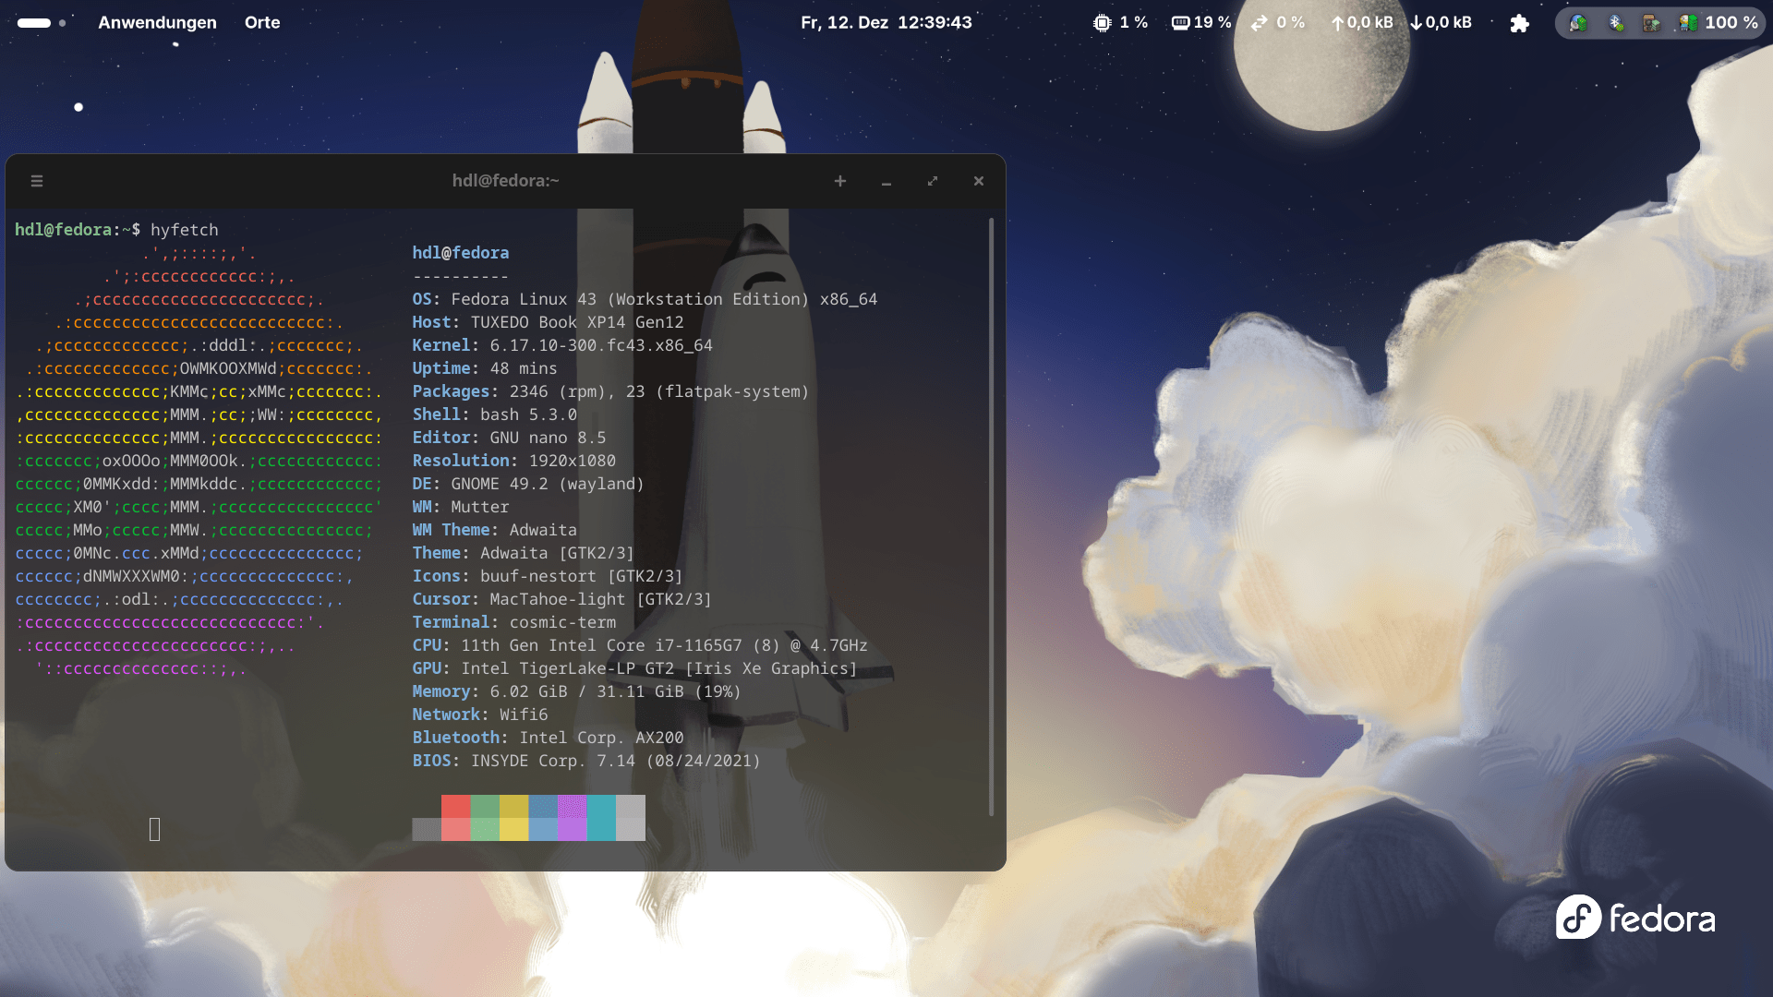Click the CPU usage indicator icon
Viewport: 1773px width, 997px height.
pos(1102,22)
